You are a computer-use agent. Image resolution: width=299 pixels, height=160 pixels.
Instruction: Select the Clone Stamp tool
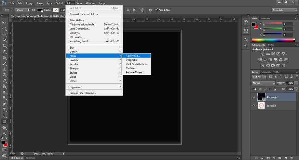(x=4, y=69)
